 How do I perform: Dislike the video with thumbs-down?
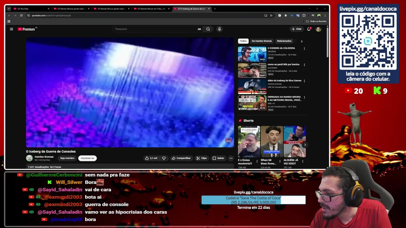click(164, 158)
